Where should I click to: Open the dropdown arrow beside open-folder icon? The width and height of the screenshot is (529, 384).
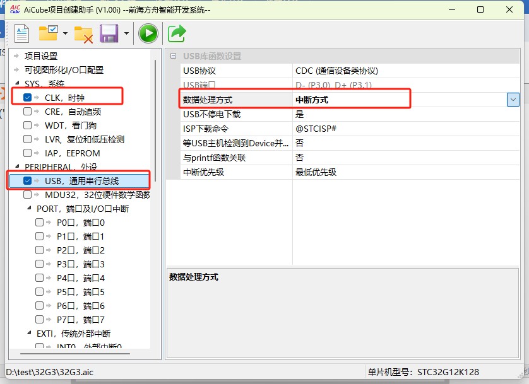pos(65,33)
